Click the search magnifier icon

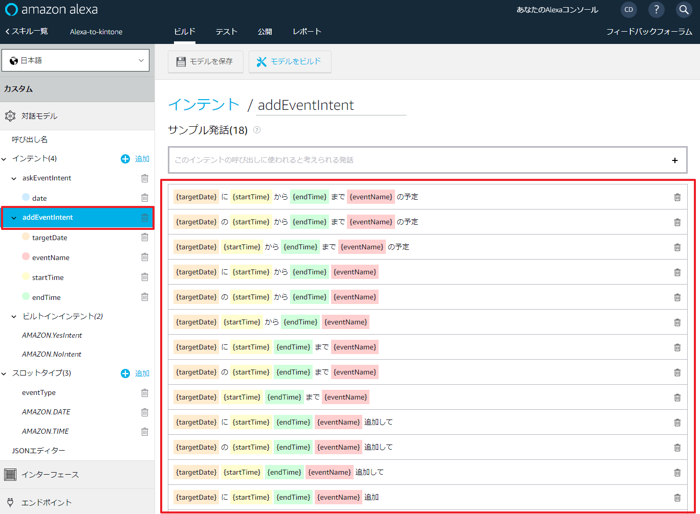[684, 9]
